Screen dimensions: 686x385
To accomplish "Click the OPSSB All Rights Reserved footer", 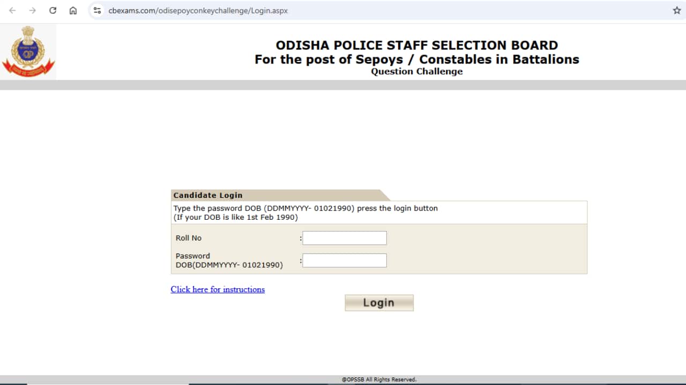I will (x=379, y=379).
